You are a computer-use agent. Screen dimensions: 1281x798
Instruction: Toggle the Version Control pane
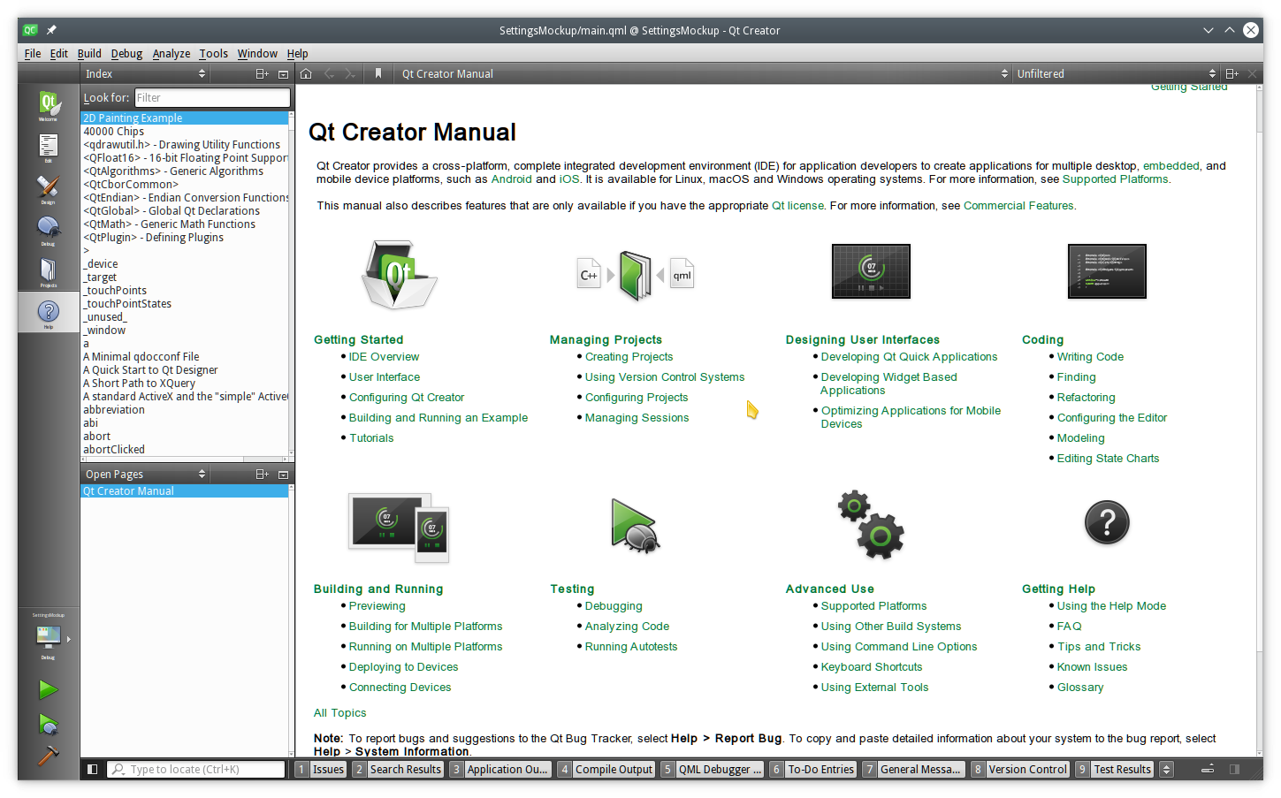coord(1020,770)
